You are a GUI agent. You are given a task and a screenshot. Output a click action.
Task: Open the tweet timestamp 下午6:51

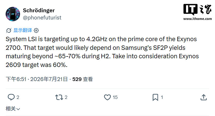(16, 79)
